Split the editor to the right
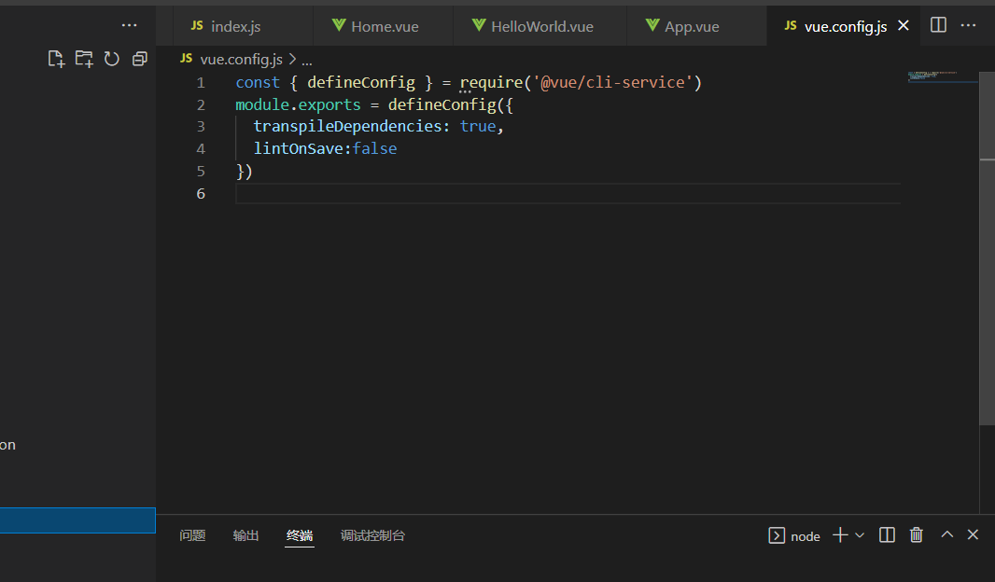The image size is (995, 582). [938, 25]
